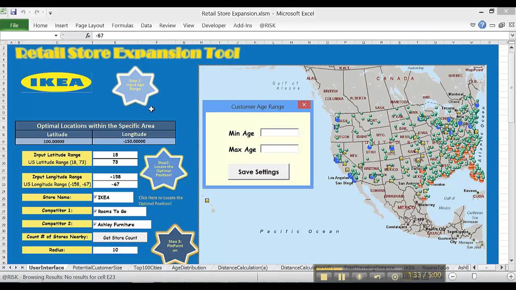Open the Undo history dropdown arrow
This screenshot has width=516, height=290.
(30, 13)
